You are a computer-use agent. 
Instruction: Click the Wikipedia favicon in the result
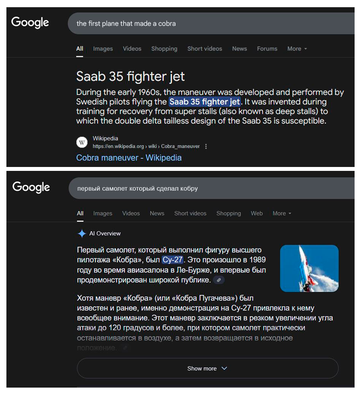(82, 142)
